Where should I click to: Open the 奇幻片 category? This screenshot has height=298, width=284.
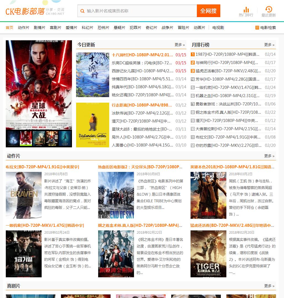coord(151,28)
